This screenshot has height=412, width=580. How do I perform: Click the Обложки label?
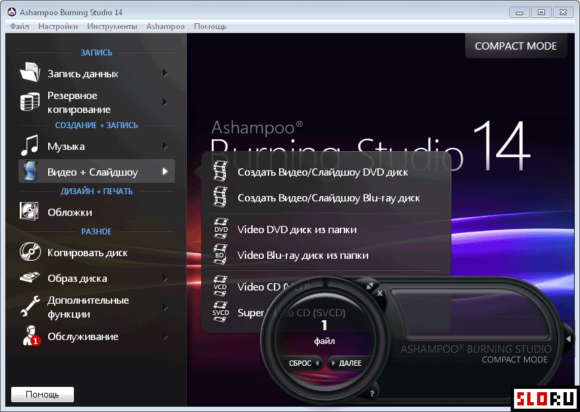[69, 213]
